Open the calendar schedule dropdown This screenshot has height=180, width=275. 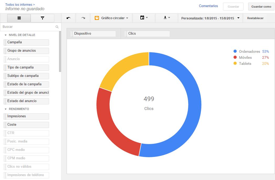coord(144,18)
